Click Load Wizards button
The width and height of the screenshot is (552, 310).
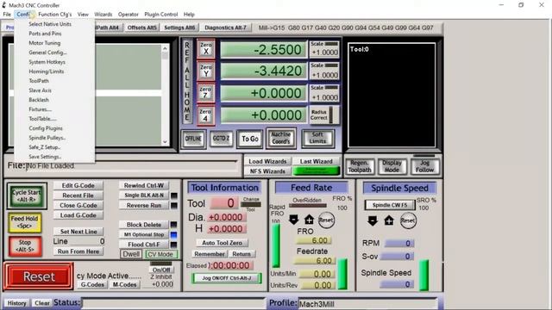pyautogui.click(x=267, y=161)
